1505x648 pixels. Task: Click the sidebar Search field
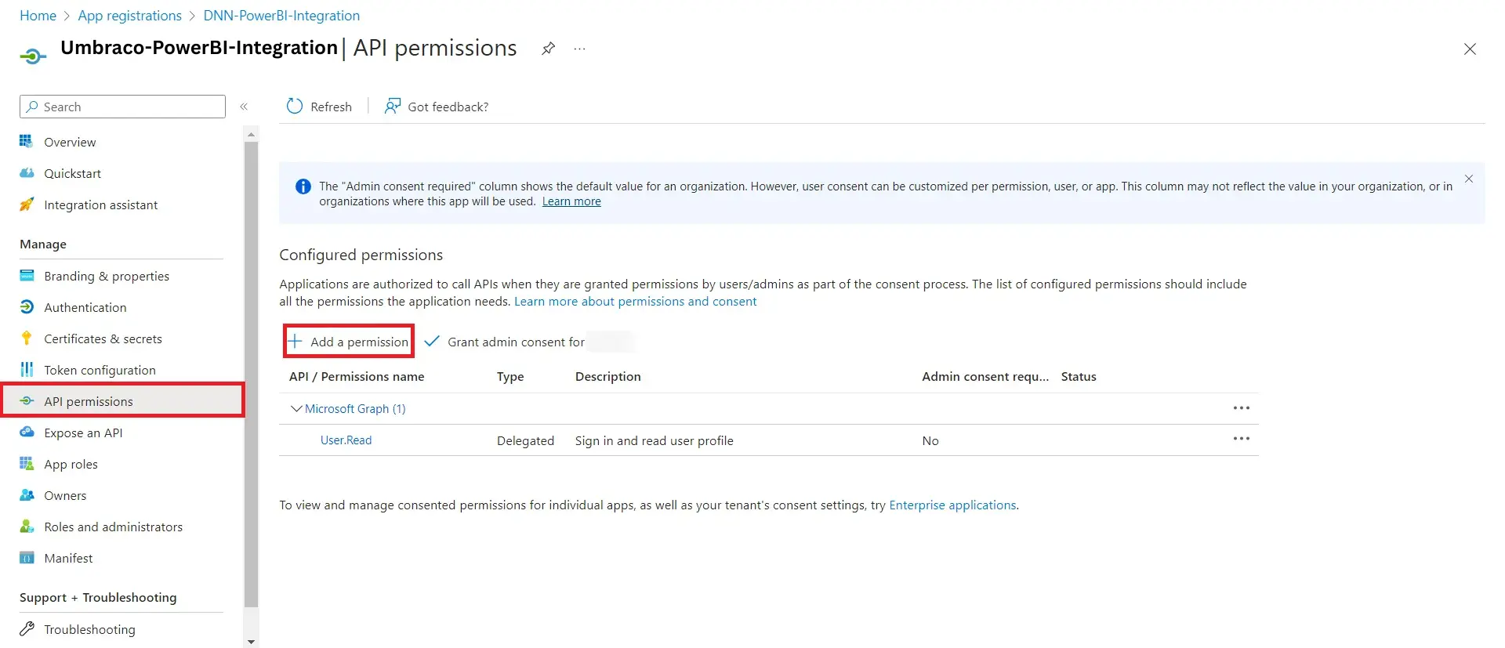[122, 107]
